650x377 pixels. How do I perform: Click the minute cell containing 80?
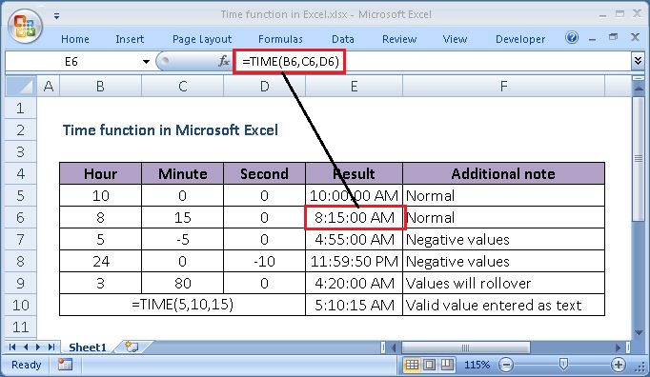(x=182, y=284)
